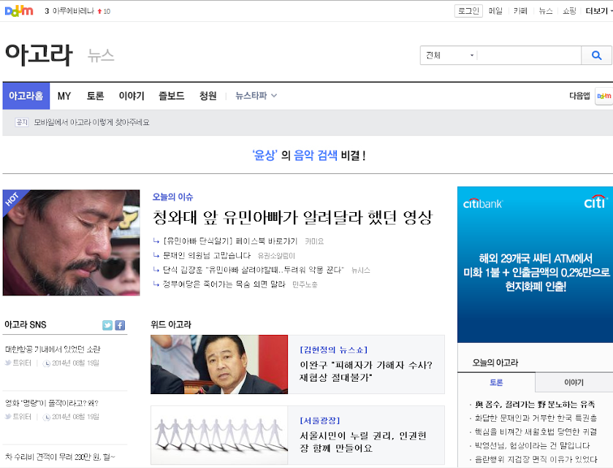Open the 전체 search category dropdown
The width and height of the screenshot is (613, 468).
[x=449, y=55]
